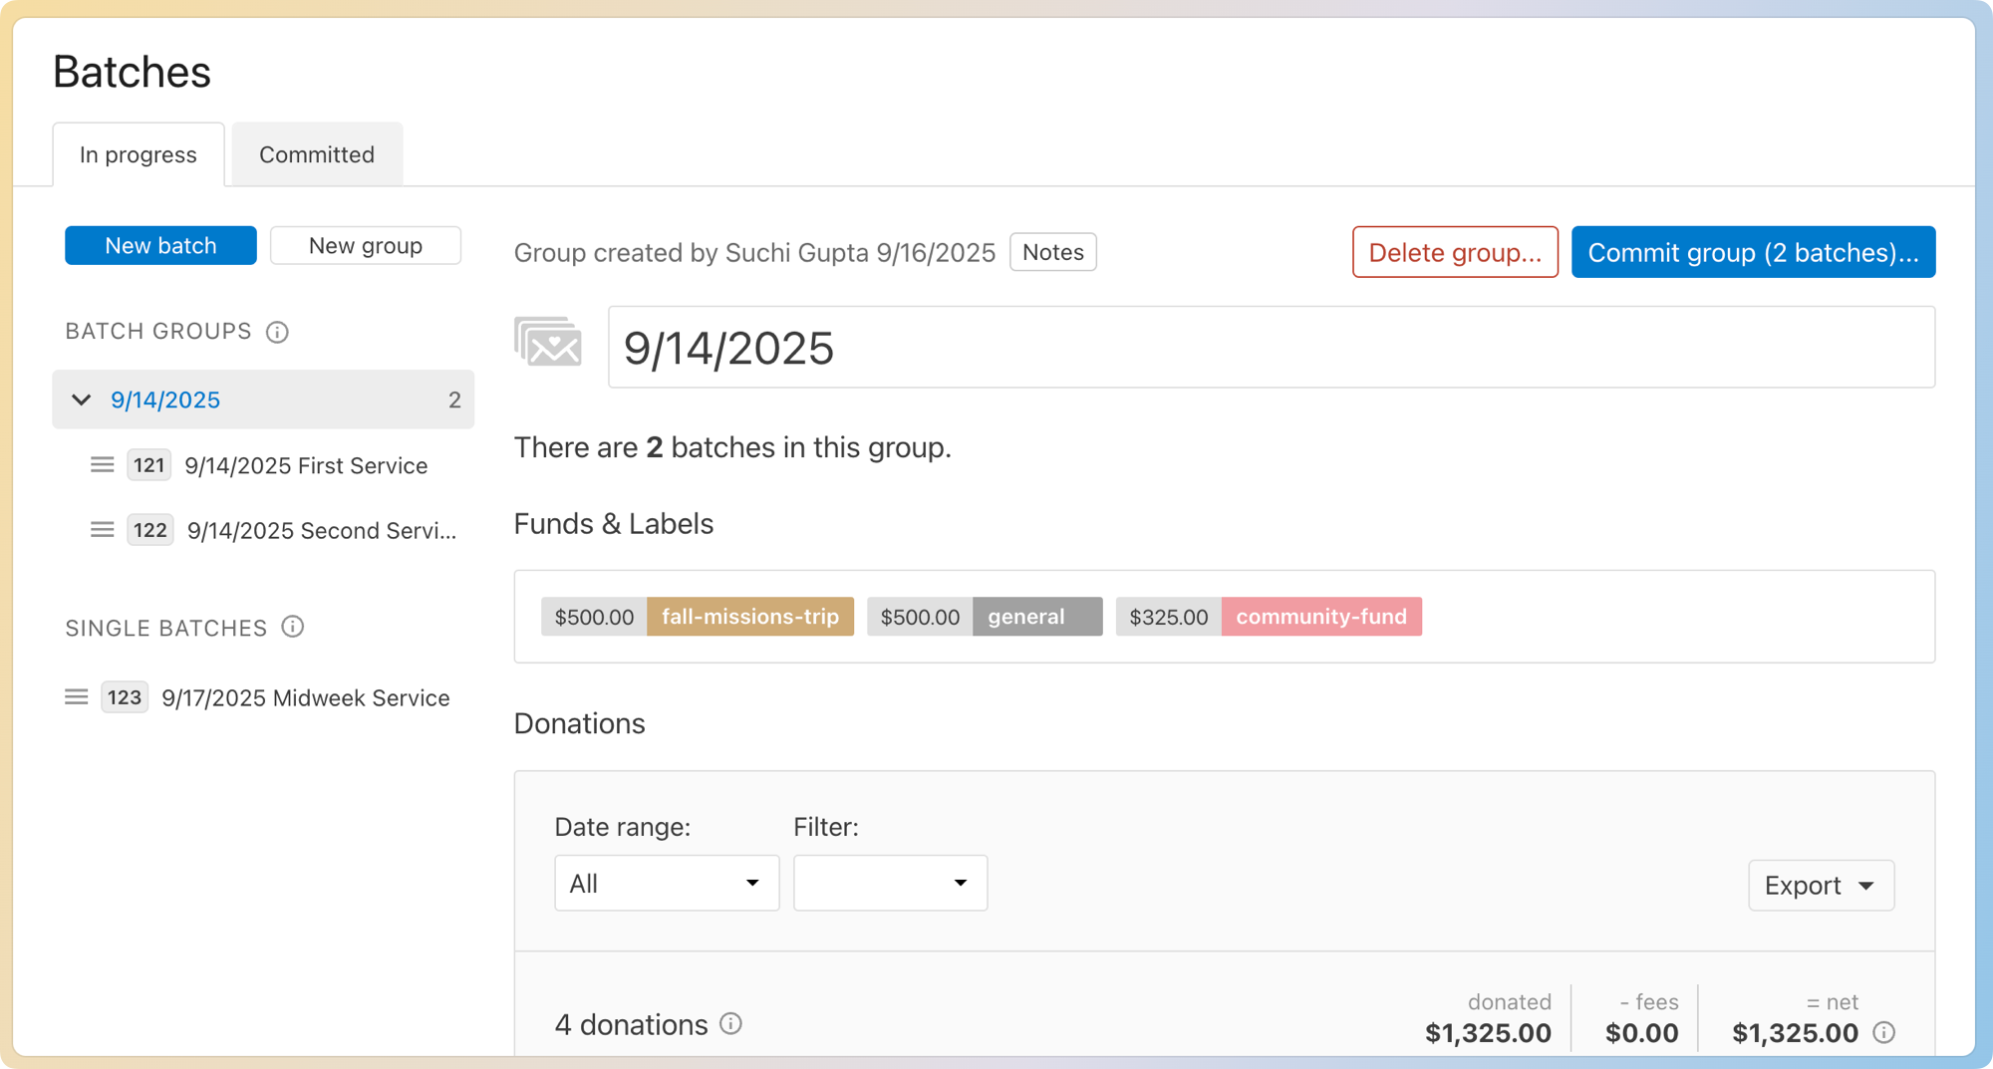Click the Delete group button
Image resolution: width=1993 pixels, height=1069 pixels.
point(1454,252)
